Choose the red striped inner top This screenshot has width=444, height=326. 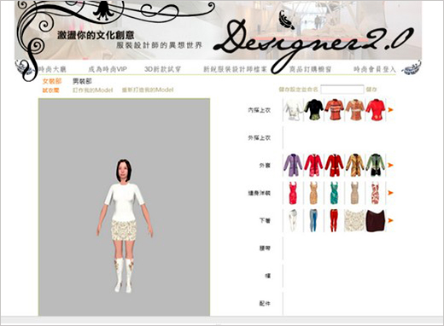[334, 110]
